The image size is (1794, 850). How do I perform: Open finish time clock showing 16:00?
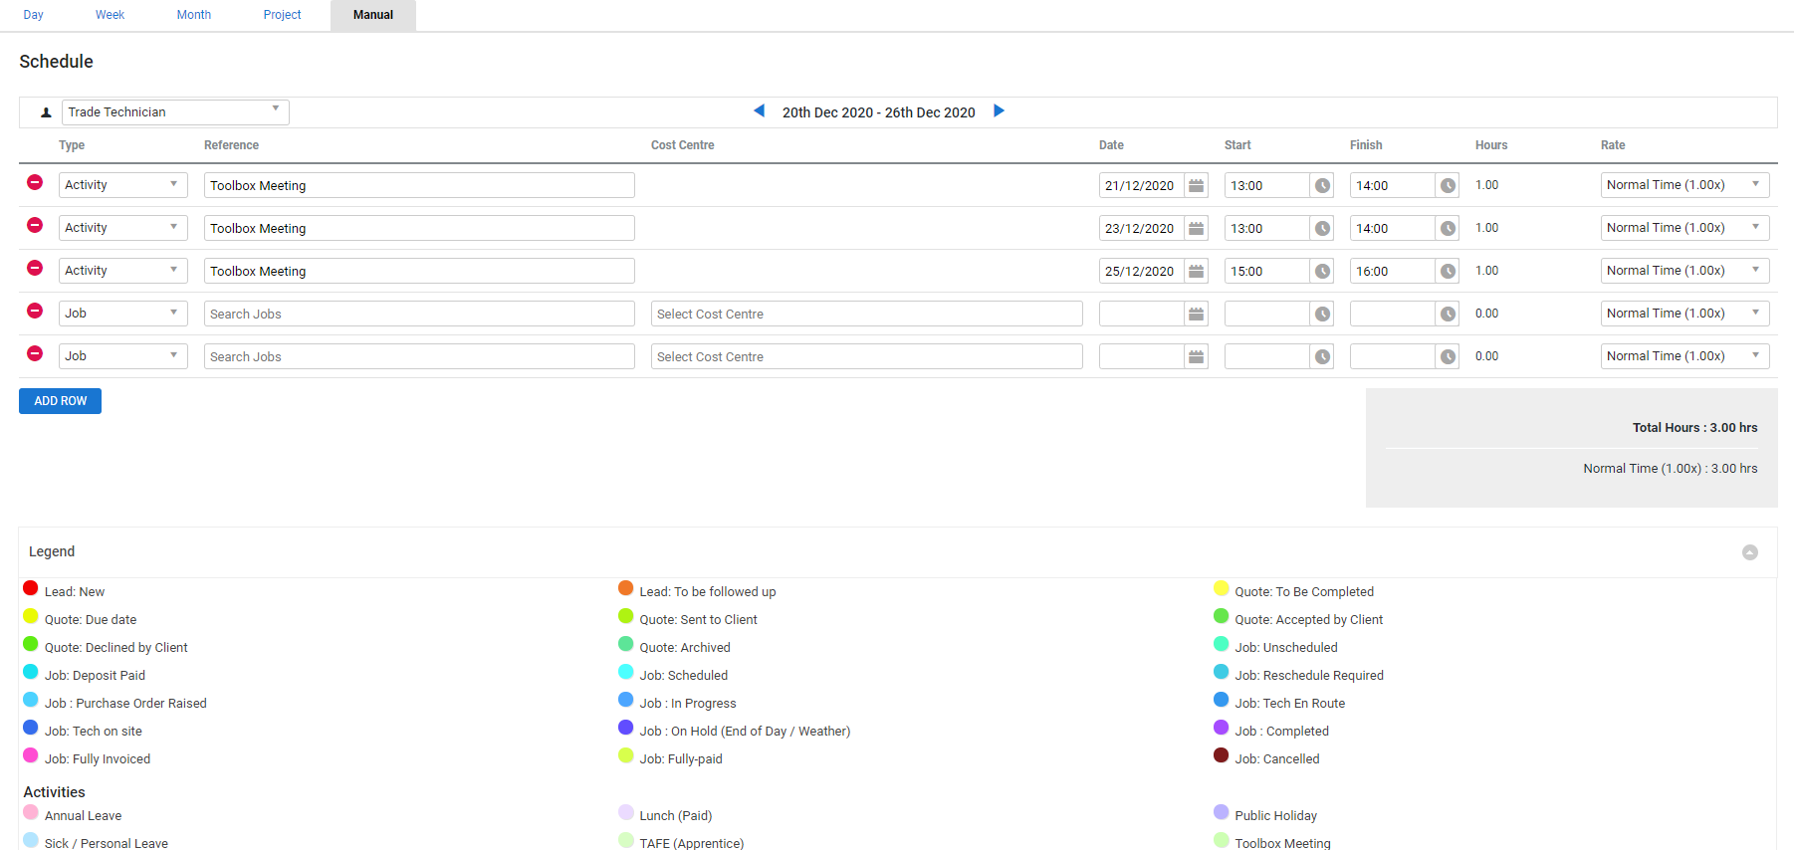click(1448, 271)
